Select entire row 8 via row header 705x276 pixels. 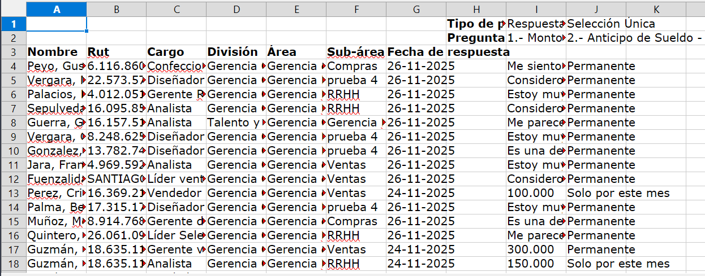tap(13, 122)
